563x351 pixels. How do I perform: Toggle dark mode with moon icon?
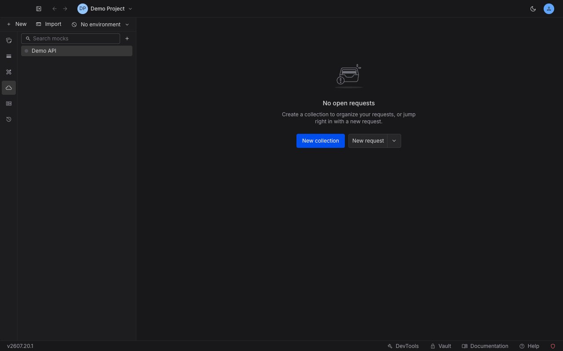[533, 9]
